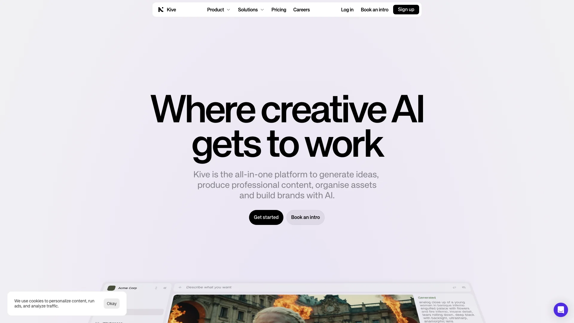This screenshot has width=574, height=323.
Task: Click the Pricing menu item
Action: 279,10
